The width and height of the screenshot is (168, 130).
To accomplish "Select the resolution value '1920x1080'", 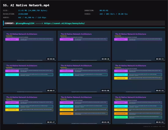I will pos(23,14).
